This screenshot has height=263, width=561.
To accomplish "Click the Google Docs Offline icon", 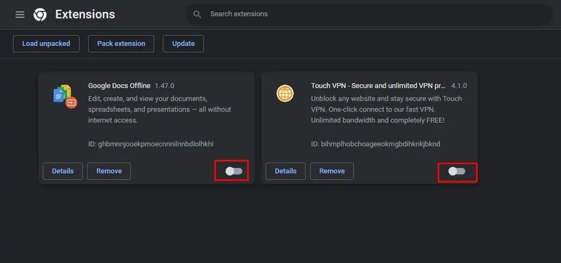I will click(x=65, y=97).
